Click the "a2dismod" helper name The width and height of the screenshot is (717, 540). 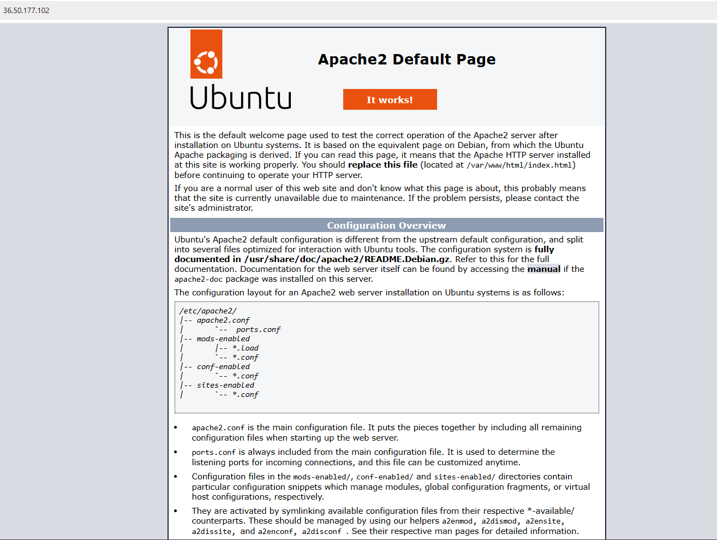[x=499, y=521]
